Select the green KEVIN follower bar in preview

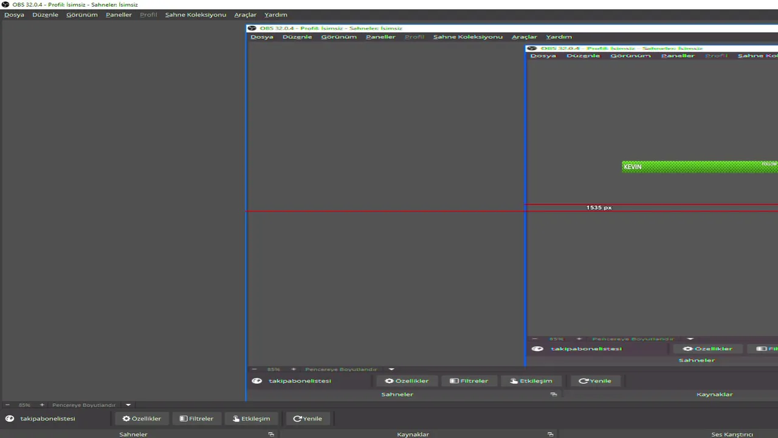700,167
